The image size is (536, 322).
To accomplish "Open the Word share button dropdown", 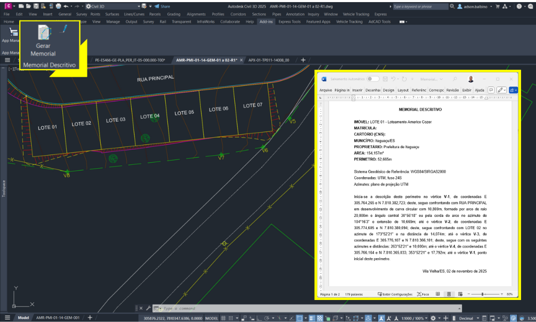I will coord(513,90).
